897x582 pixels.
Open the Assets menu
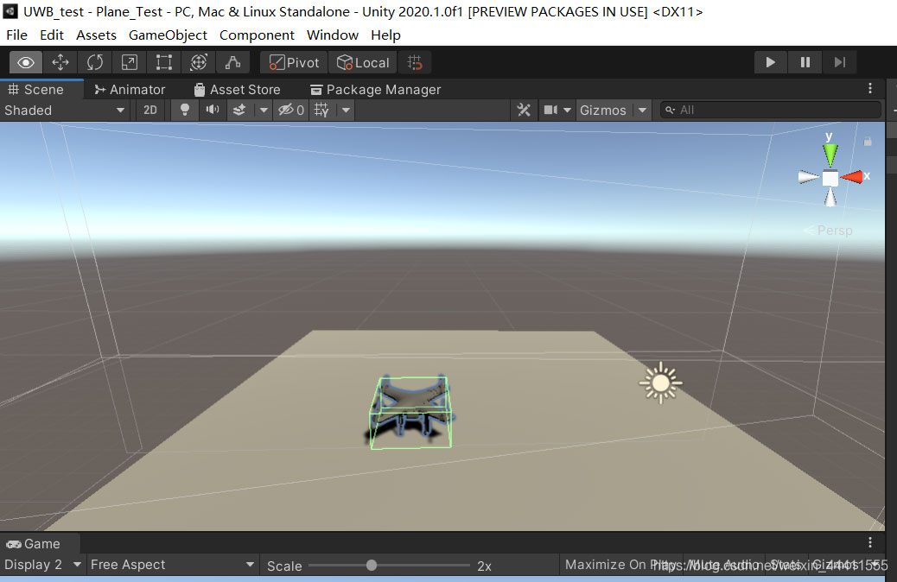(x=96, y=35)
